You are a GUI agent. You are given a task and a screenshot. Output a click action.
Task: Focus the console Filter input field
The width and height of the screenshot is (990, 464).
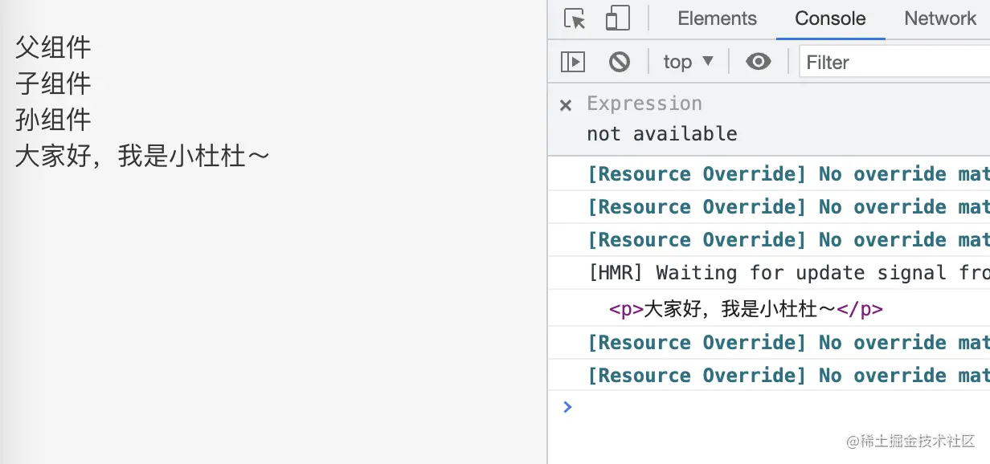(x=894, y=62)
